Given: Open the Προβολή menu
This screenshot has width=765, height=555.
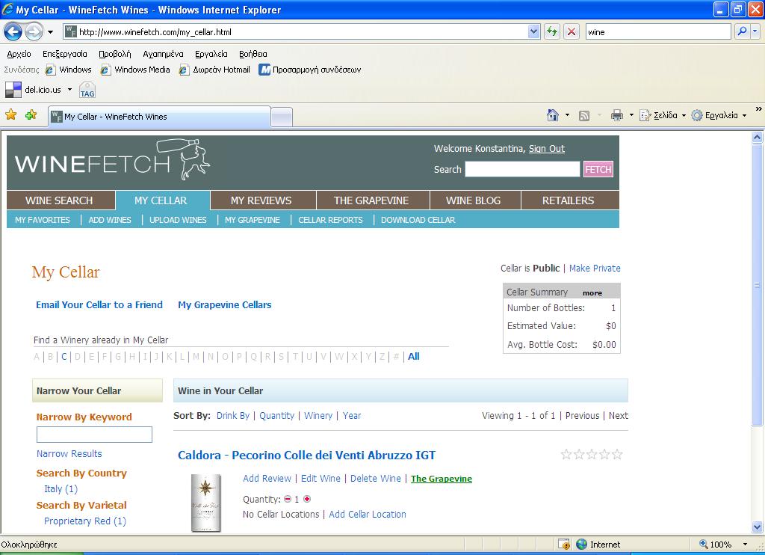Looking at the screenshot, I should point(114,55).
